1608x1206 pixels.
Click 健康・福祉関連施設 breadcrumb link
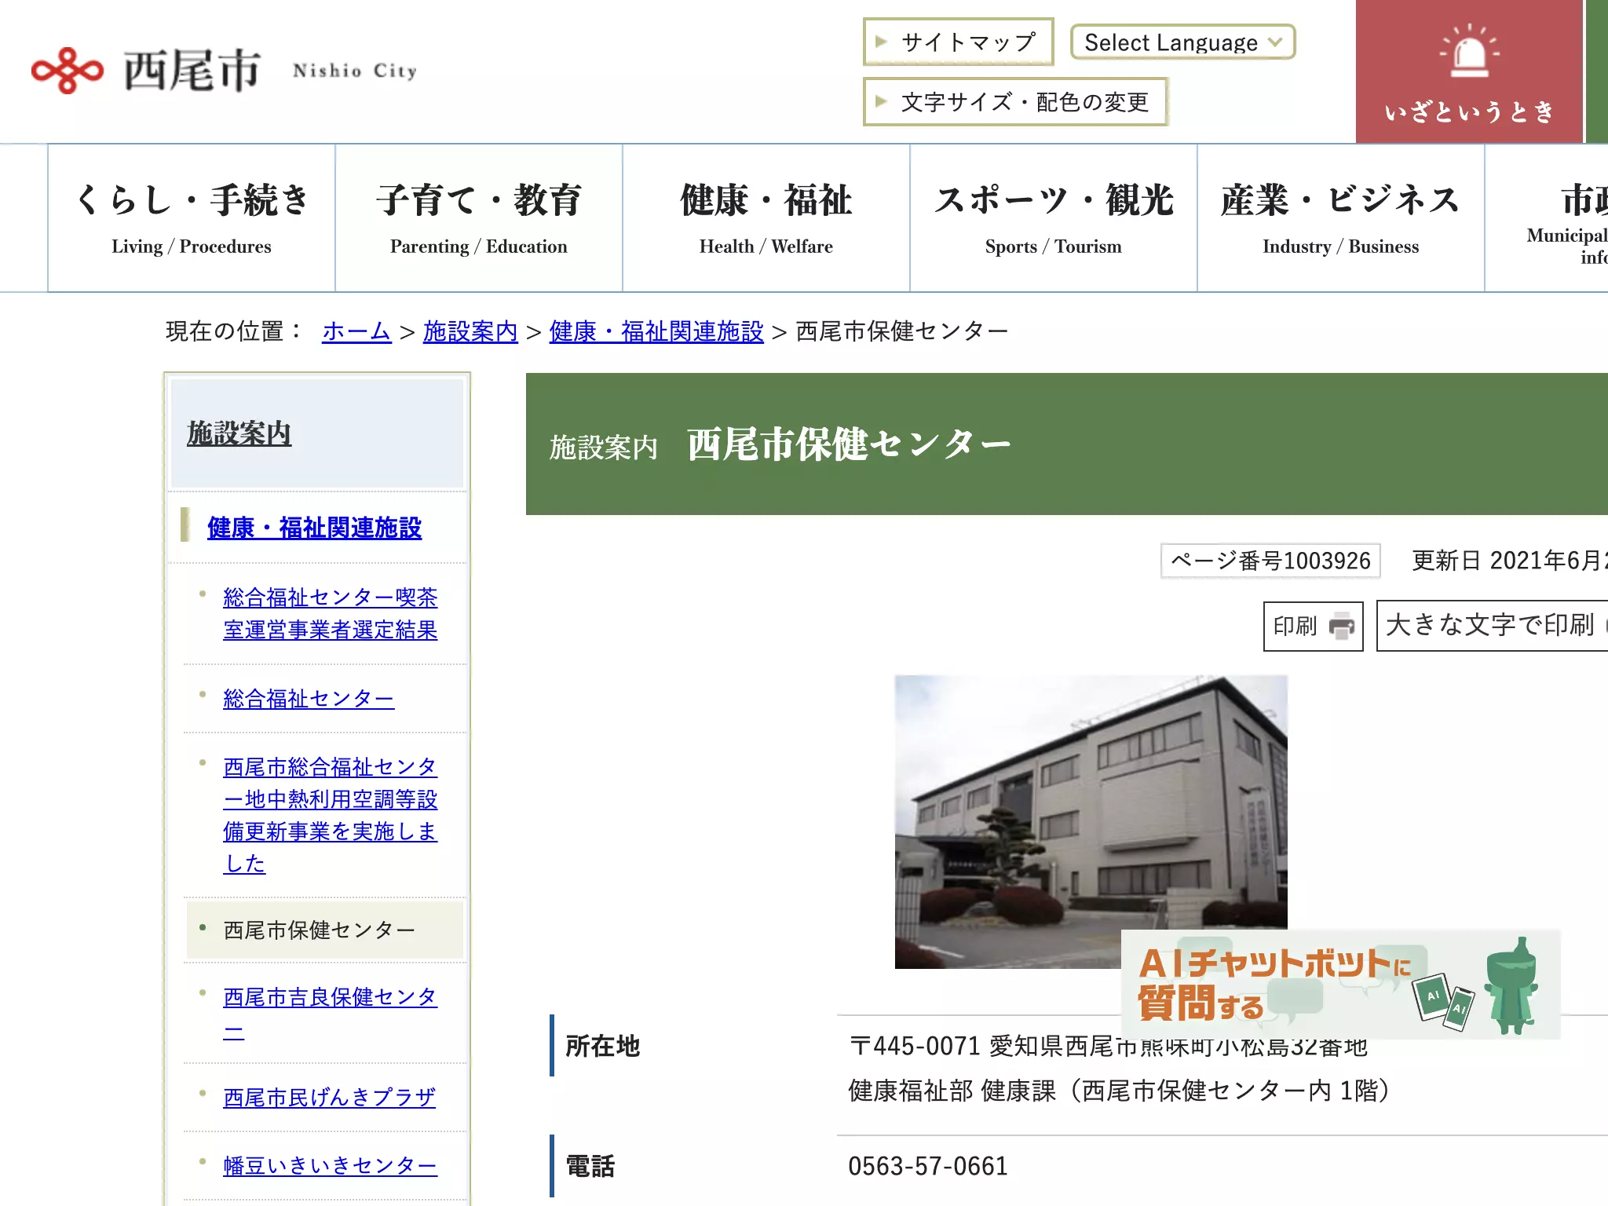click(656, 331)
